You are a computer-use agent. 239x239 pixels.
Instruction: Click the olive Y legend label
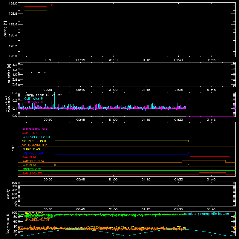tap(52, 9)
